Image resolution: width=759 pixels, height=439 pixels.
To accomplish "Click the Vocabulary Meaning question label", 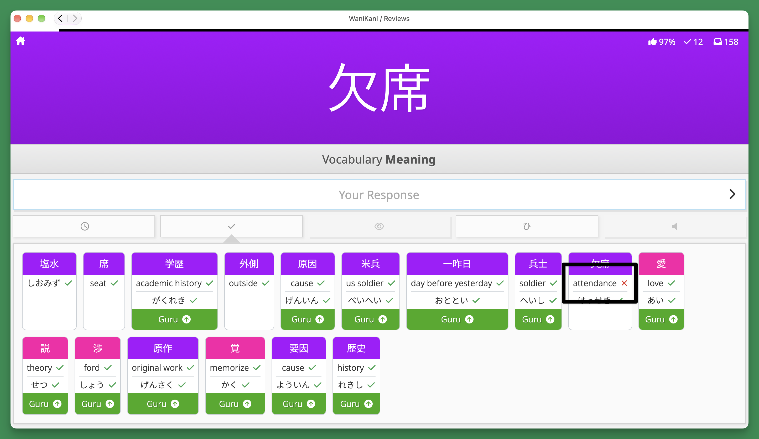I will 379,159.
